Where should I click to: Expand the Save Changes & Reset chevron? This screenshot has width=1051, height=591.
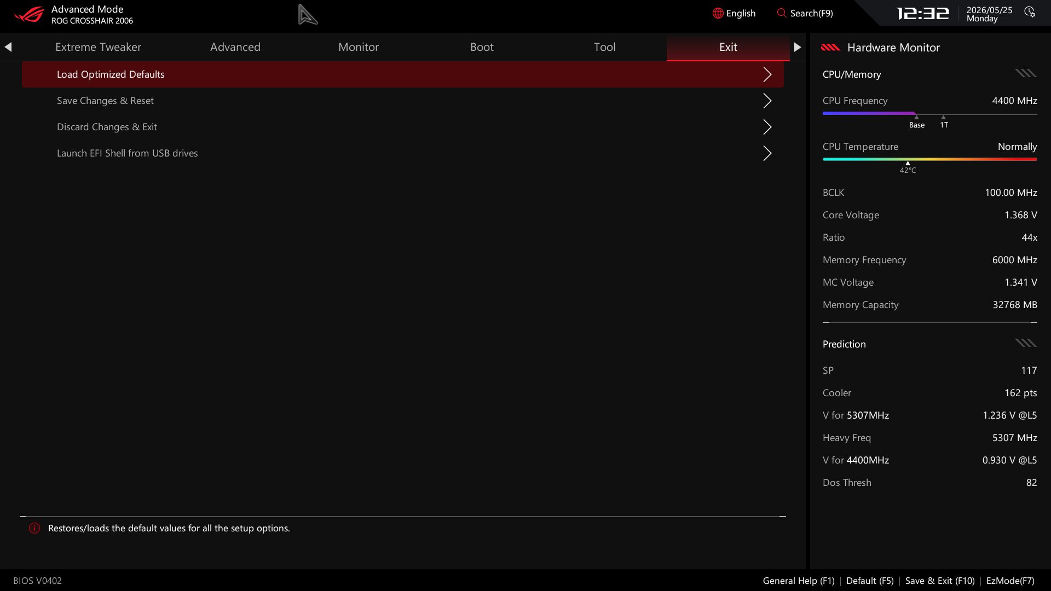[x=767, y=101]
